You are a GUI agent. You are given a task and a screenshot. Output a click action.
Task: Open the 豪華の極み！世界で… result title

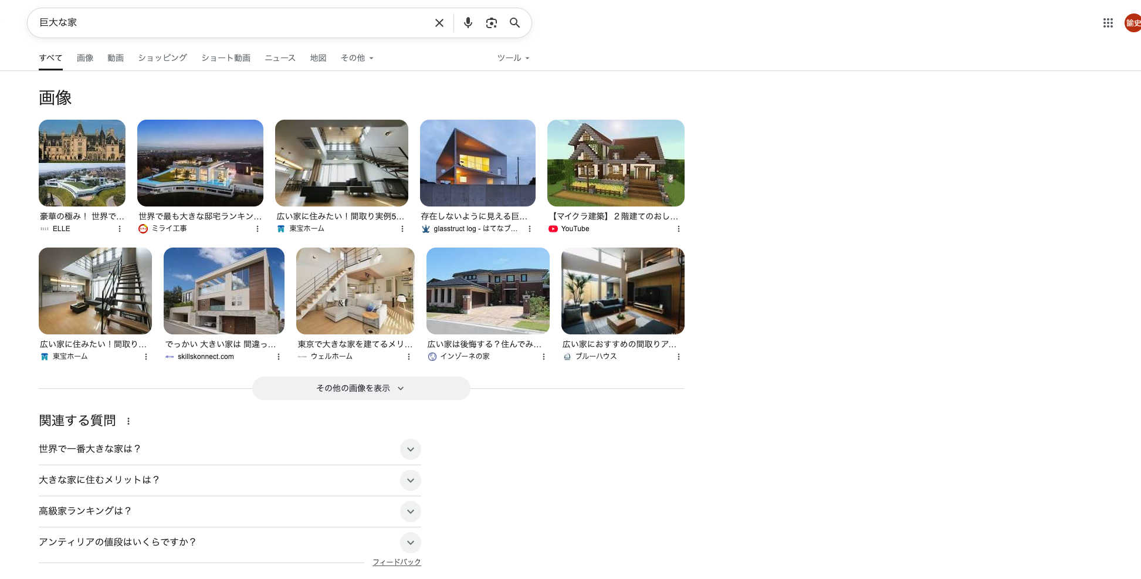pos(82,216)
